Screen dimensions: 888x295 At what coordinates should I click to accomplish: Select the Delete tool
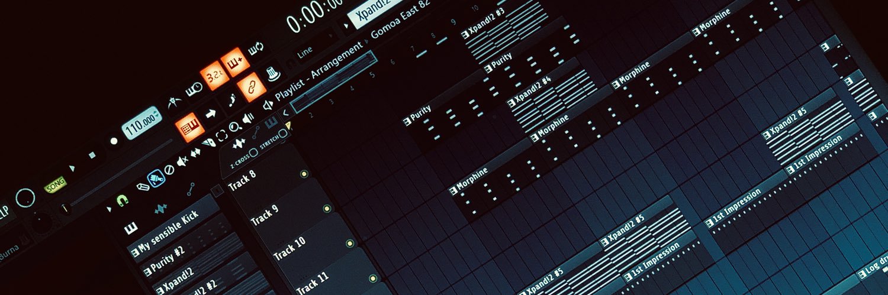169,170
